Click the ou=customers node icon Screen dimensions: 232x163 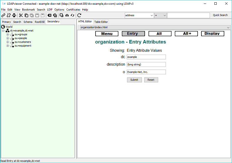pos(12,42)
